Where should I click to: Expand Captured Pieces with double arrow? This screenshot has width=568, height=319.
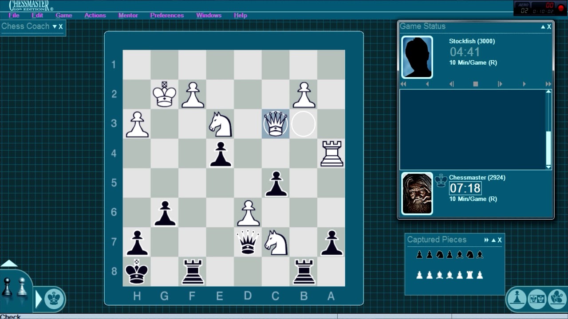[x=486, y=240]
